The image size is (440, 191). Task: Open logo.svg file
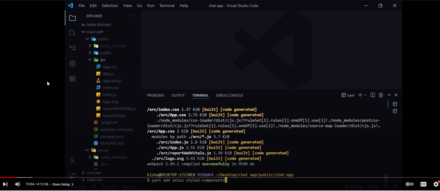(110, 102)
